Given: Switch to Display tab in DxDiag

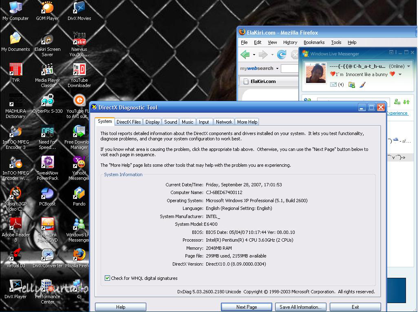Looking at the screenshot, I should pos(152,122).
